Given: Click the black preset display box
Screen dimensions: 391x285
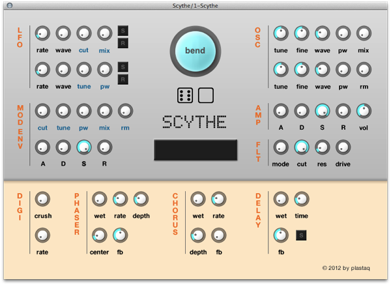Looking at the screenshot, I should coord(195,150).
